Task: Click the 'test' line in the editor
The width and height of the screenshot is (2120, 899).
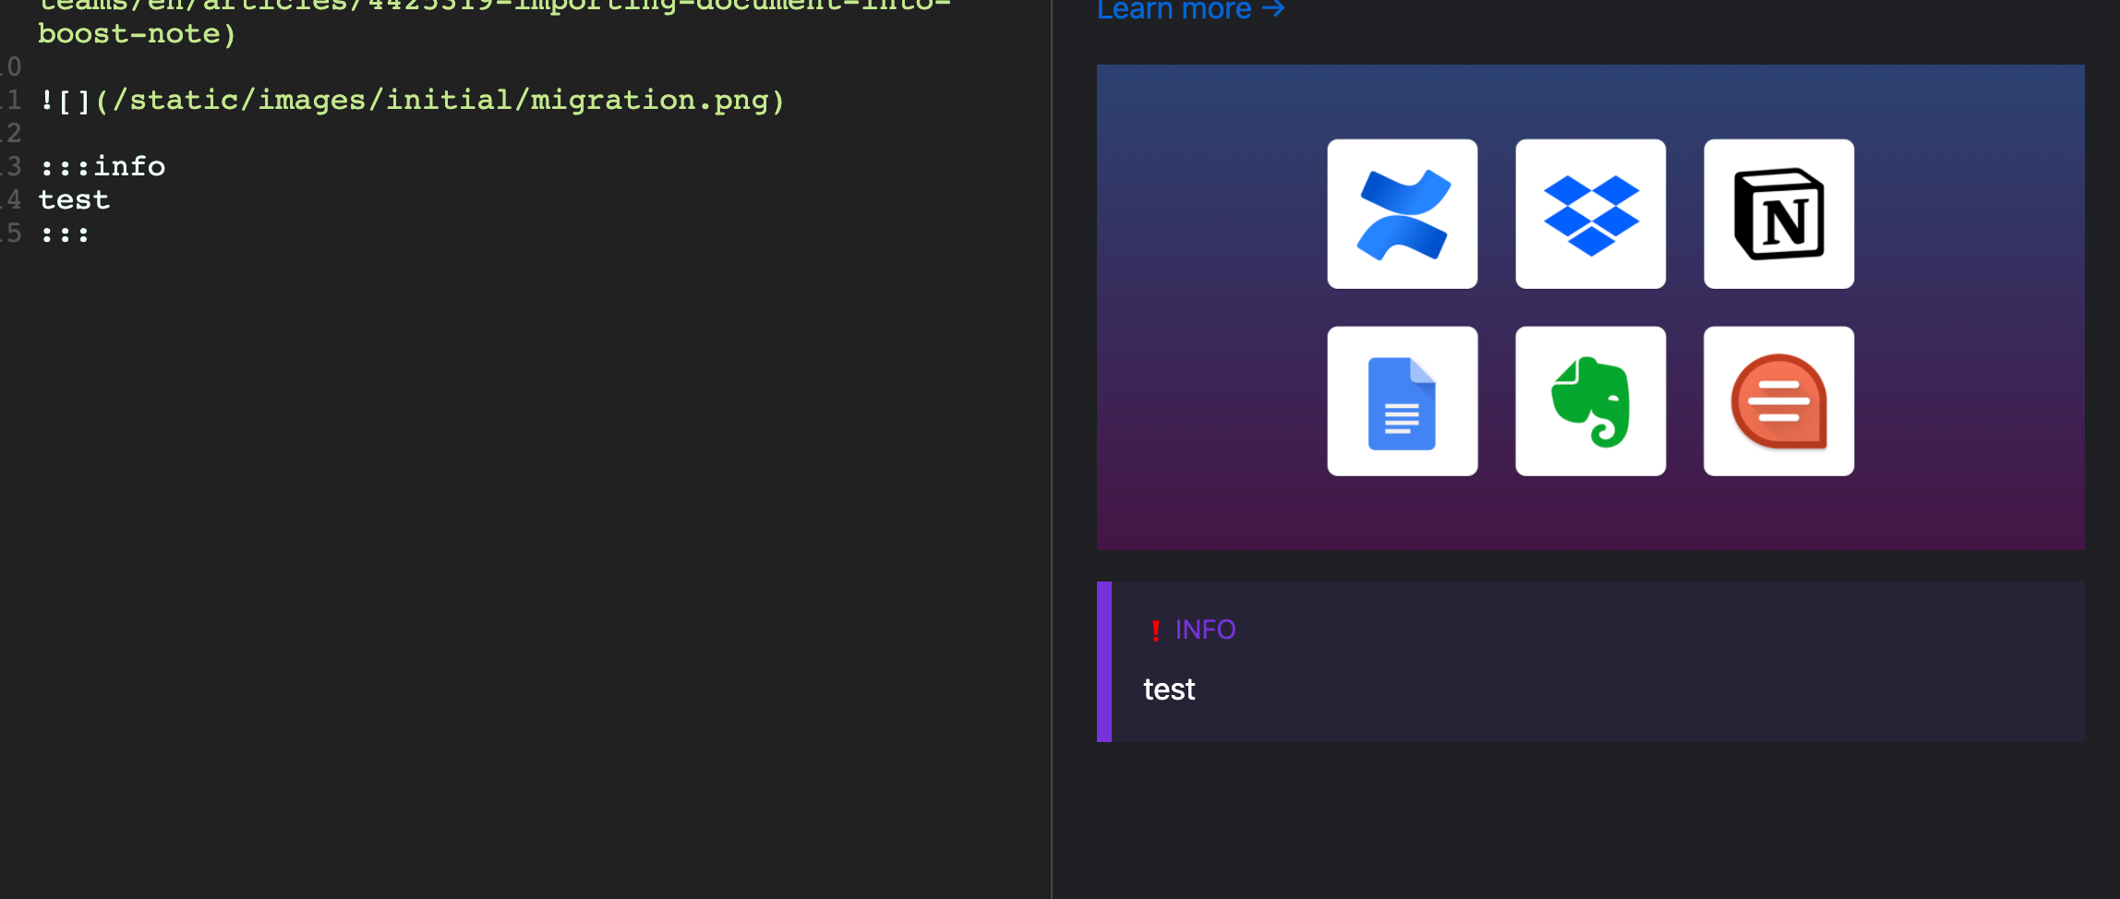Action: click(74, 199)
